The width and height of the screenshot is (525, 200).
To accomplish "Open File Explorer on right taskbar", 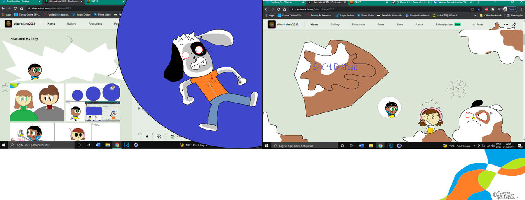I will coord(371,145).
